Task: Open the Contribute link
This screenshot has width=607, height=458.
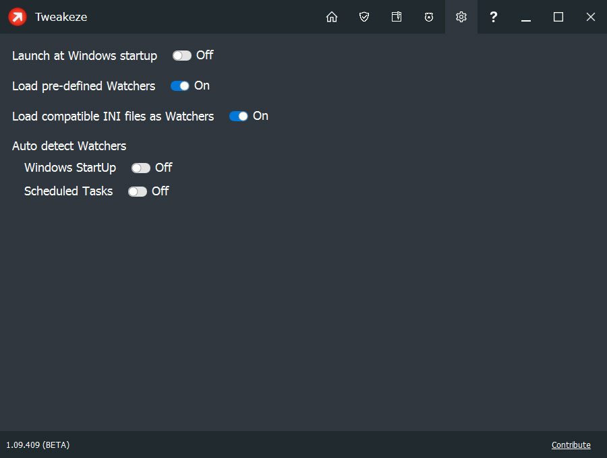Action: point(571,445)
